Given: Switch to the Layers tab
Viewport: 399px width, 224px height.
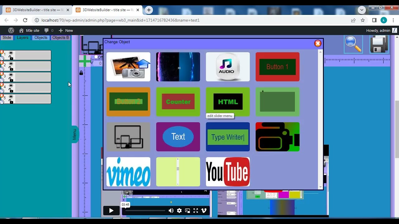Looking at the screenshot, I should (x=22, y=38).
